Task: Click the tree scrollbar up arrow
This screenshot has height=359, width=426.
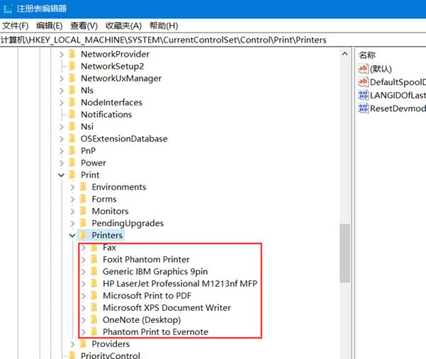Action: pos(344,54)
